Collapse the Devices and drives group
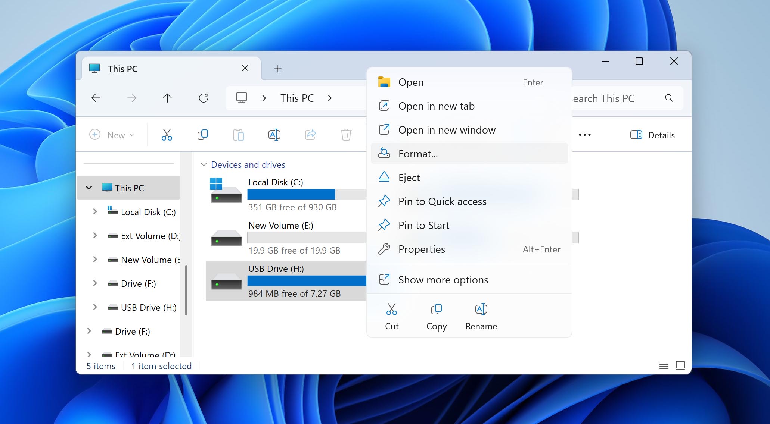 (x=204, y=164)
